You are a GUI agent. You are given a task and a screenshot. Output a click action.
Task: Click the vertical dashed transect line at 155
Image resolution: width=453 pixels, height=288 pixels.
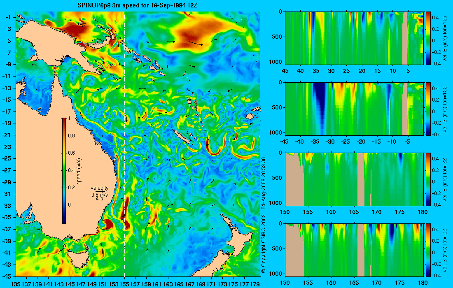[x=124, y=144]
